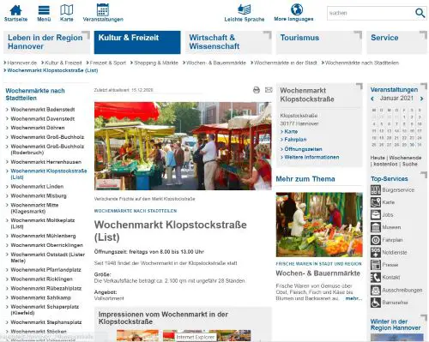429x342 pixels.
Task: Open Museen top service icon
Action: point(376,227)
